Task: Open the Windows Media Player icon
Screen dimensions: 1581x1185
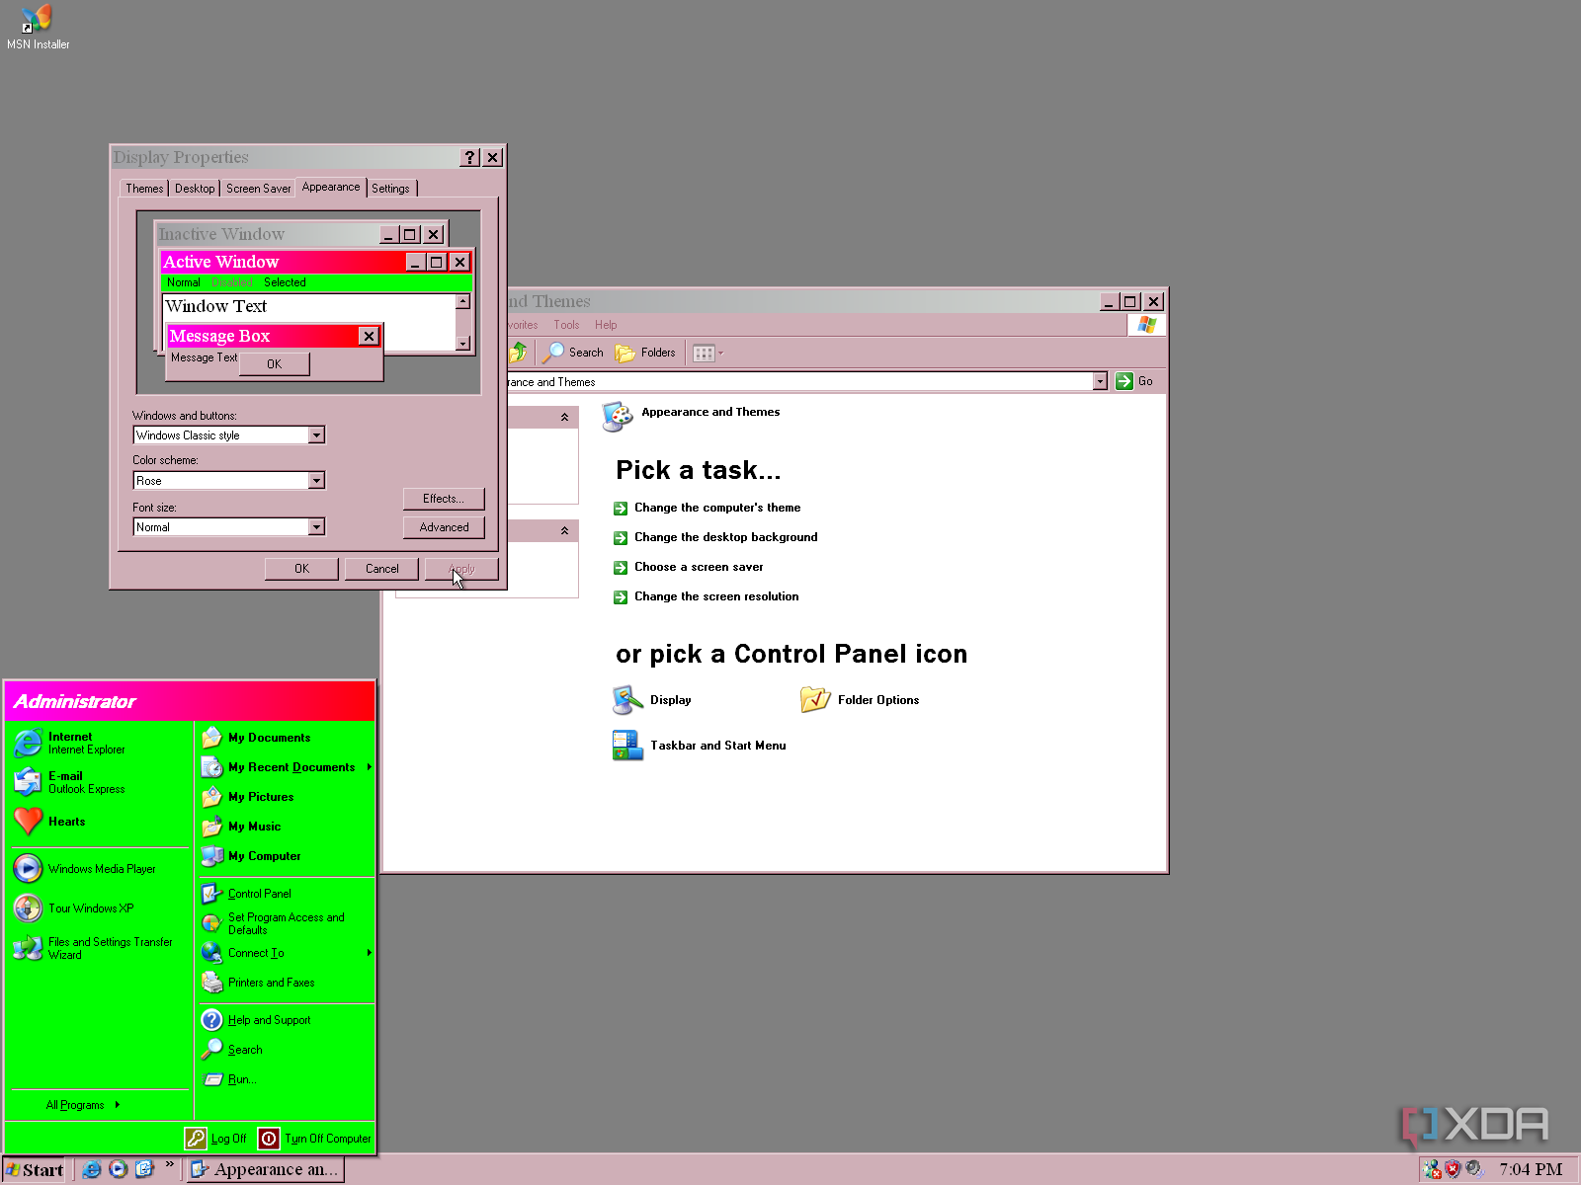Action: [28, 869]
